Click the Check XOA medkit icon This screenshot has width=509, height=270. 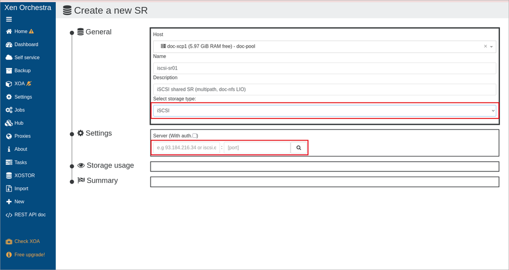coord(9,241)
